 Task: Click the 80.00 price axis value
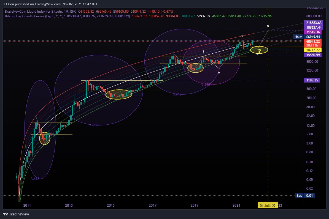[310, 107]
